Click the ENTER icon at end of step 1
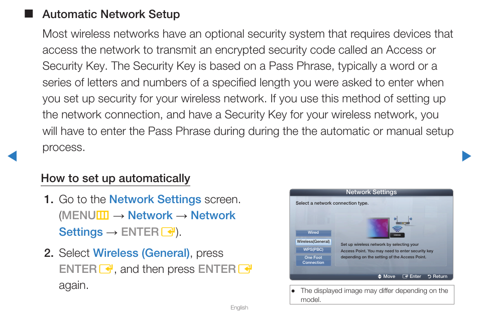This screenshot has width=479, height=313. 168,232
